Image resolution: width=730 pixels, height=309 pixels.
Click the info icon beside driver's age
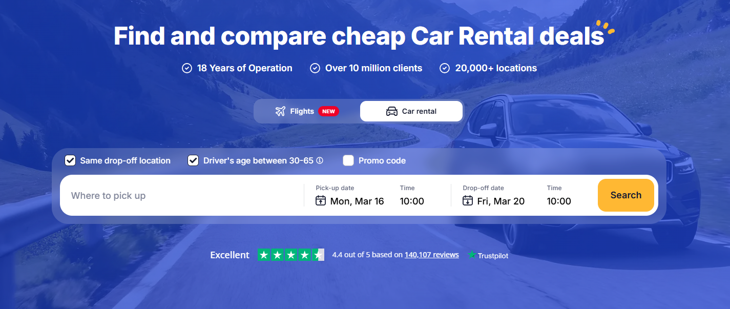320,160
